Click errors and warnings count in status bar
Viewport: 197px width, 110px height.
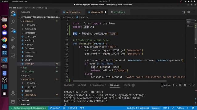coord(73,108)
